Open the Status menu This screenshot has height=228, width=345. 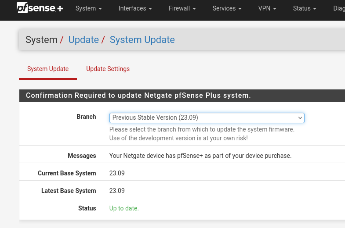305,8
